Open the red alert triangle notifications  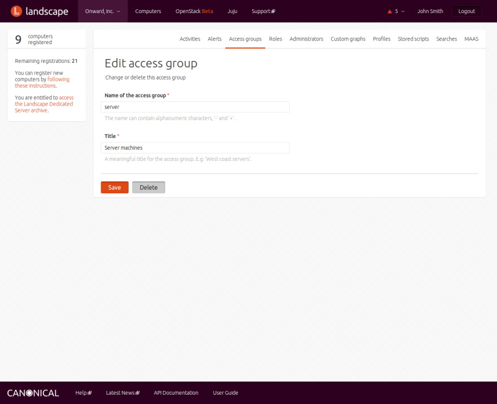[x=390, y=11]
